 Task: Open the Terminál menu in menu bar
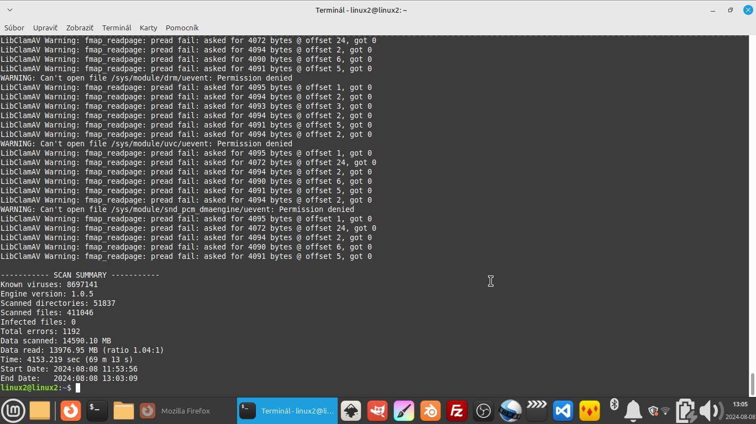[x=117, y=28]
